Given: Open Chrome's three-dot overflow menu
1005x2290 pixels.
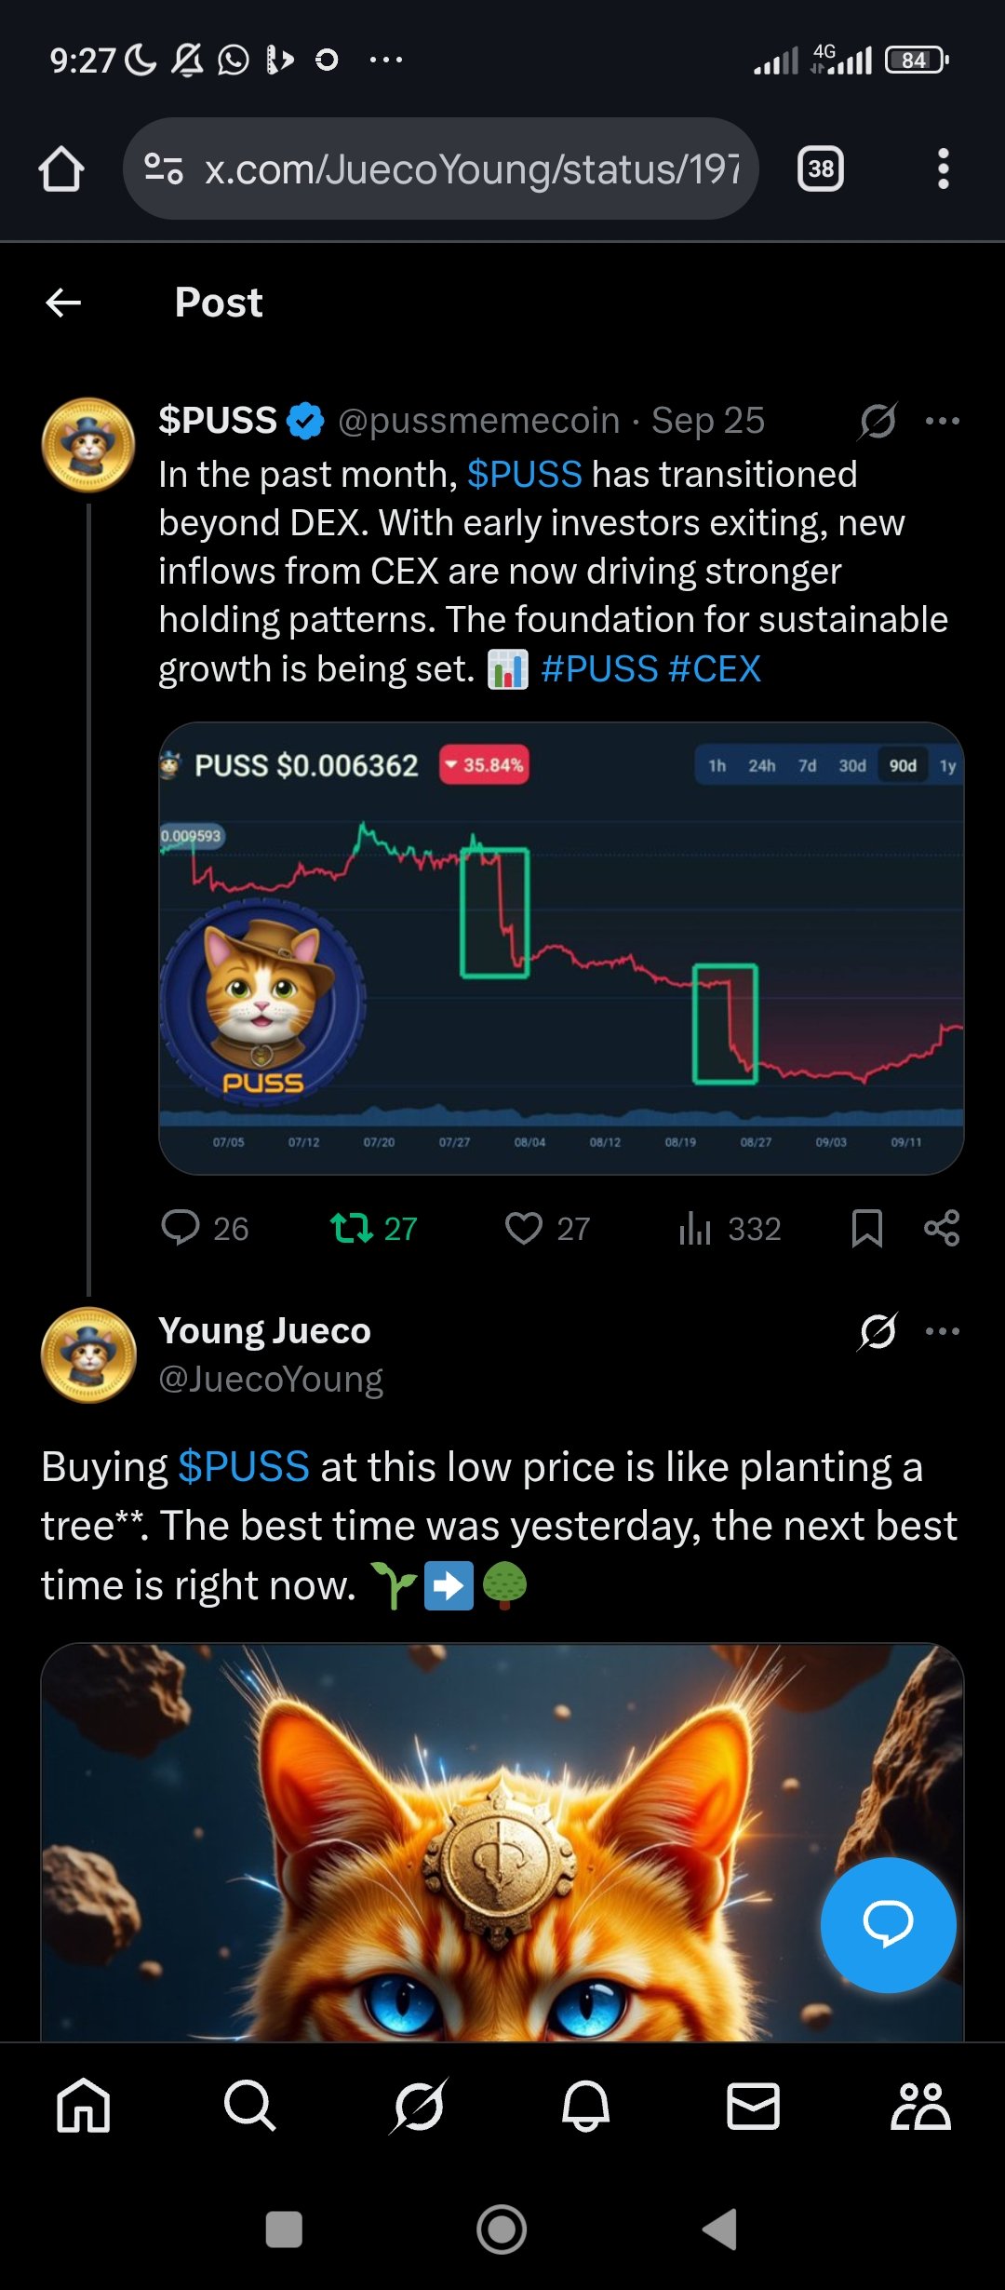Looking at the screenshot, I should tap(943, 169).
